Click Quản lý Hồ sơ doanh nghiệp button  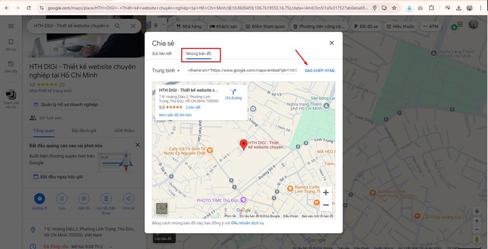(66, 105)
